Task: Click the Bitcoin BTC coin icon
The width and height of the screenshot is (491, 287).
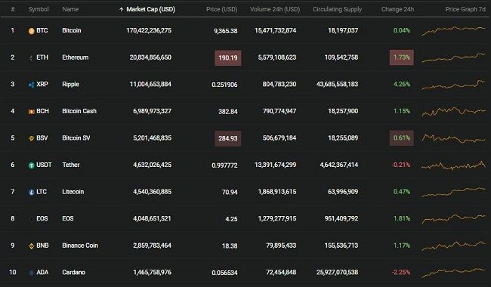Action: pos(31,31)
